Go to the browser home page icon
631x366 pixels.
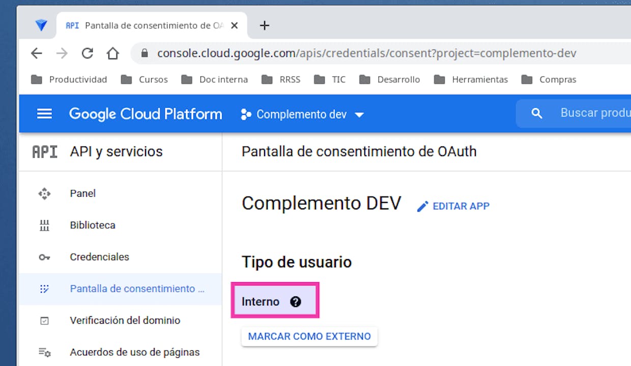[x=112, y=53]
